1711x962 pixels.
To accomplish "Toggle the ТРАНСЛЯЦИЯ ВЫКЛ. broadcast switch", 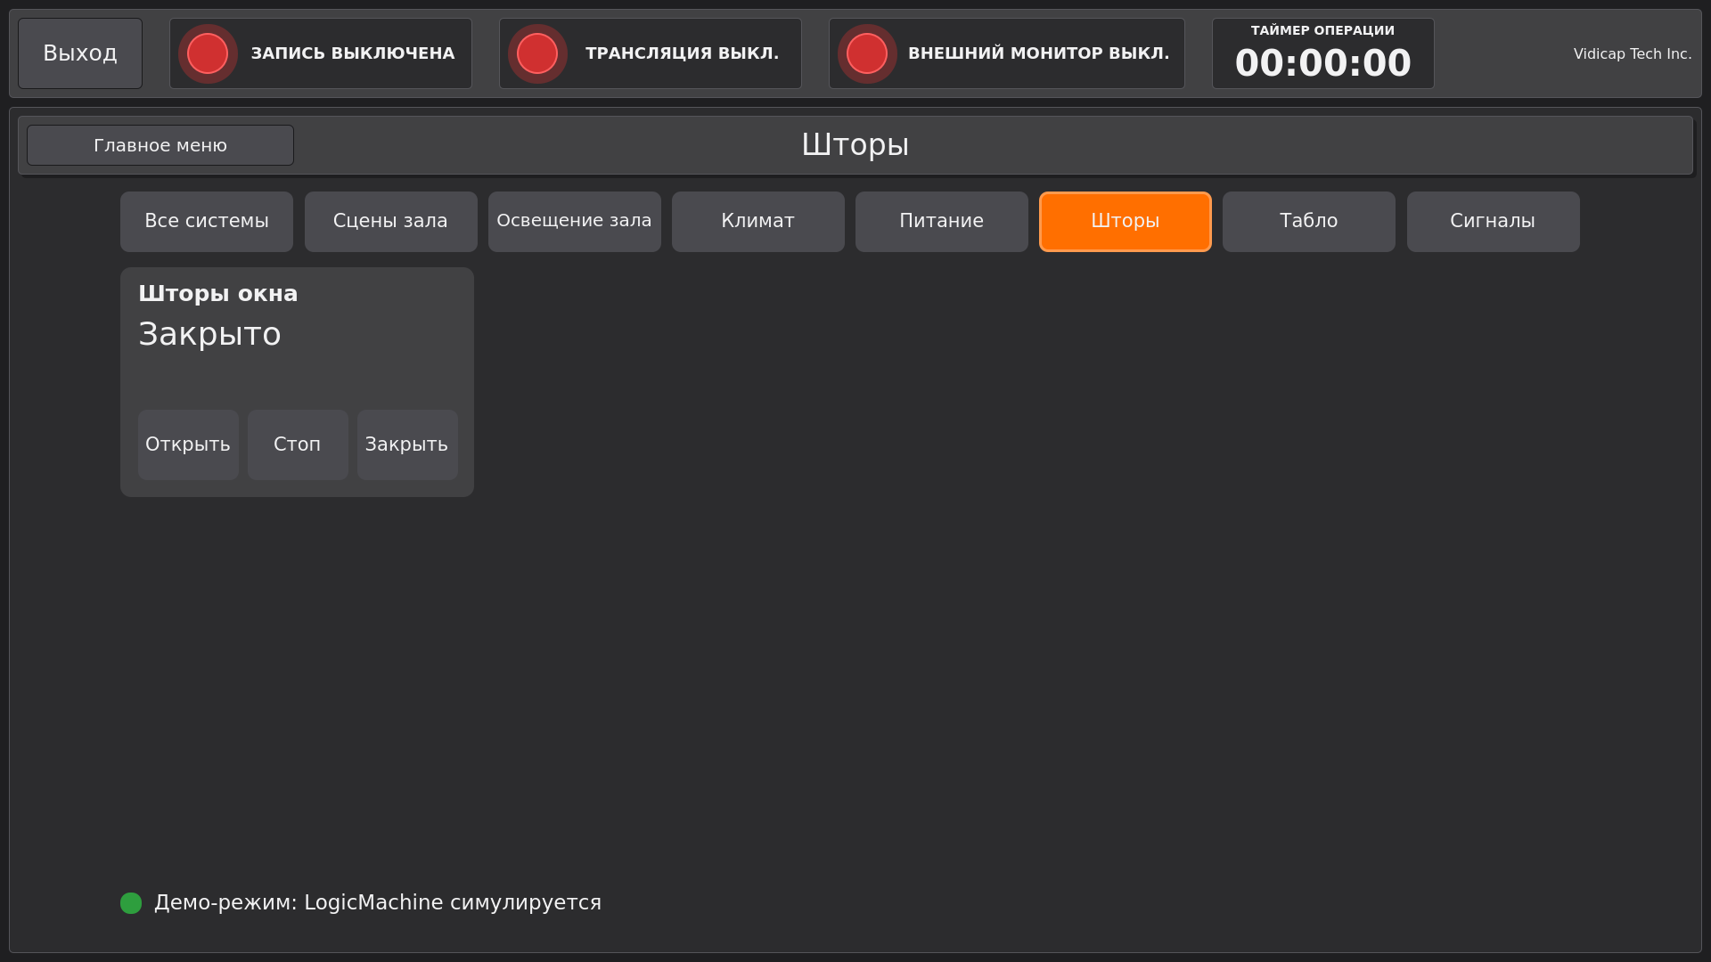I will [651, 53].
